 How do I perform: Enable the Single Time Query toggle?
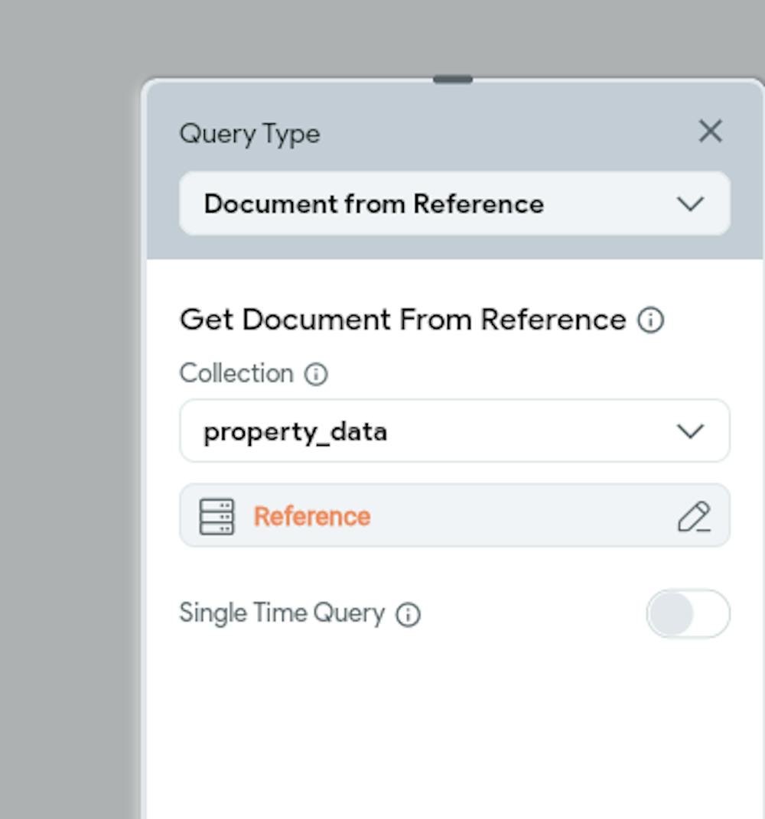tap(688, 613)
